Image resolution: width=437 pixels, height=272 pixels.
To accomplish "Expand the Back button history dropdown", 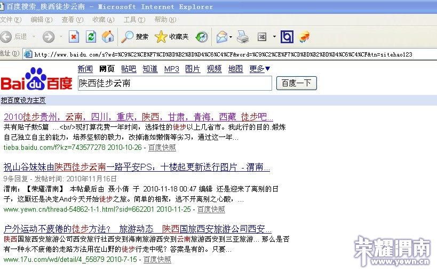I will 34,37.
